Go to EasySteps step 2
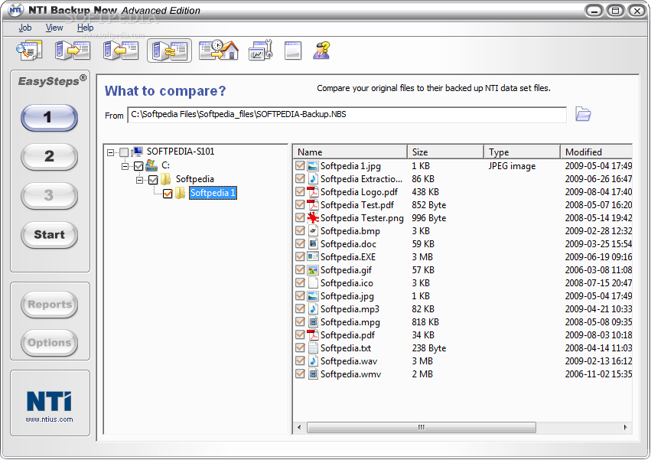Screen dimensions: 651x460 coord(49,157)
